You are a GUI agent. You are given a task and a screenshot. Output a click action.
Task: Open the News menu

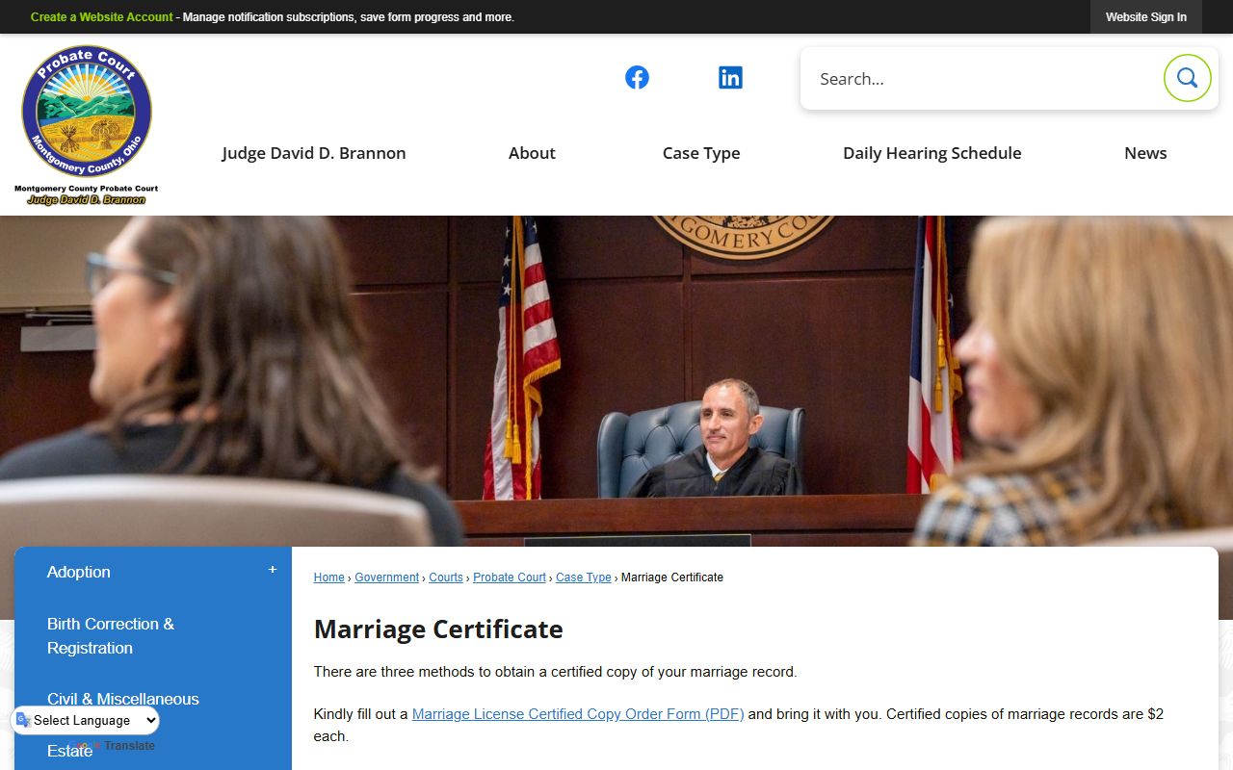pyautogui.click(x=1145, y=153)
